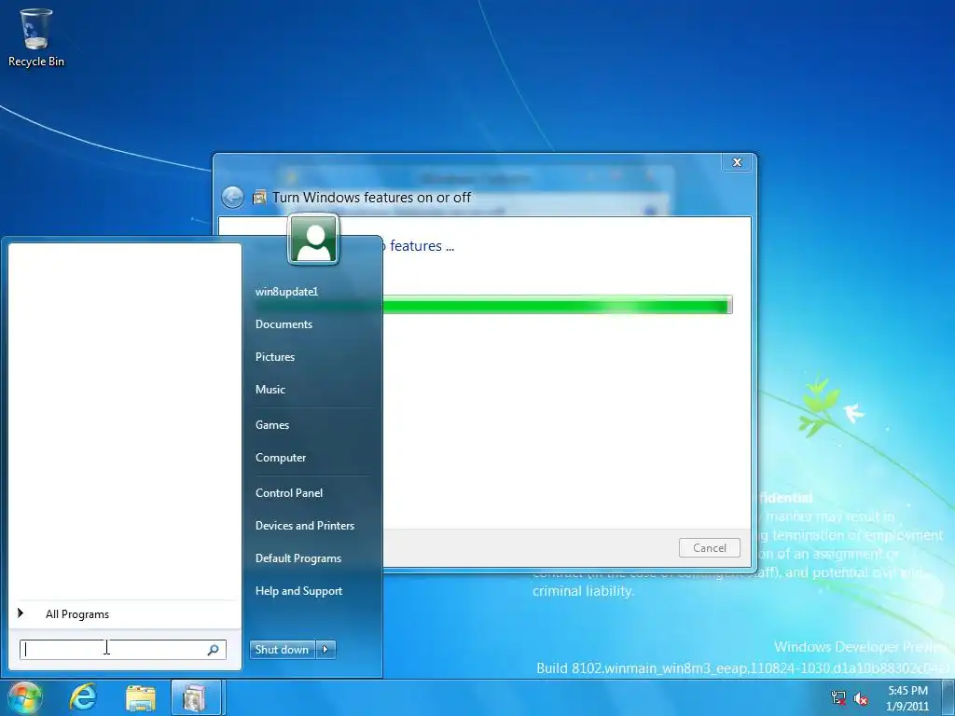Open Games from Start menu
The height and width of the screenshot is (716, 955).
pos(272,425)
